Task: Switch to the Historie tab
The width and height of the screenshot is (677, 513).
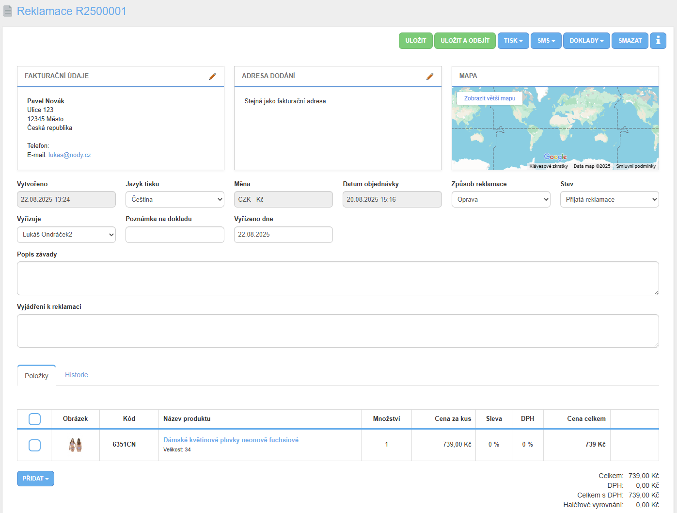Action: pyautogui.click(x=76, y=375)
